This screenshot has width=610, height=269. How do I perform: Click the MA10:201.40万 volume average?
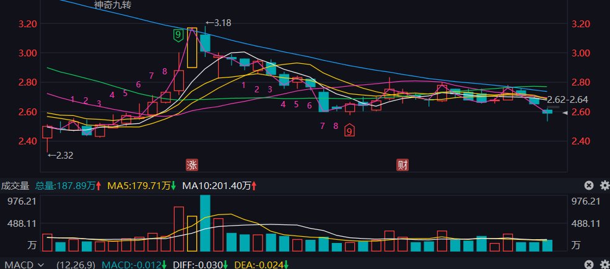tap(219, 186)
